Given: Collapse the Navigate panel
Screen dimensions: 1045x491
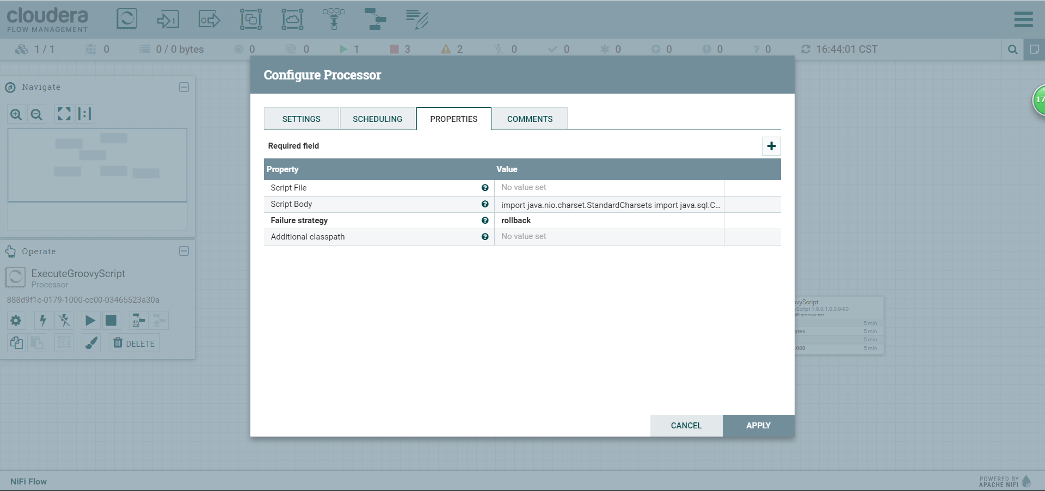Looking at the screenshot, I should point(184,87).
